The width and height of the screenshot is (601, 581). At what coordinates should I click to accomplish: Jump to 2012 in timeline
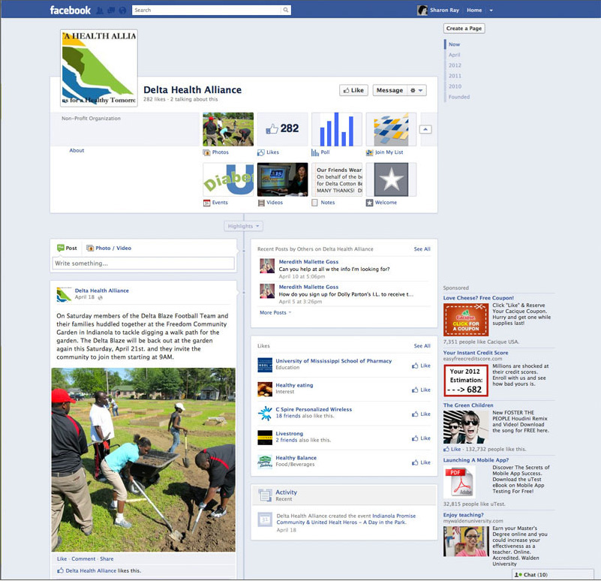pos(455,65)
